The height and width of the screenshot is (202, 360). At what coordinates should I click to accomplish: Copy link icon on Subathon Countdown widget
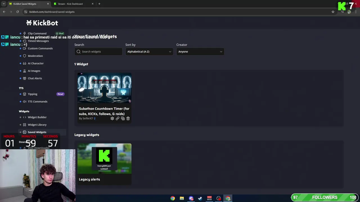pos(118,118)
